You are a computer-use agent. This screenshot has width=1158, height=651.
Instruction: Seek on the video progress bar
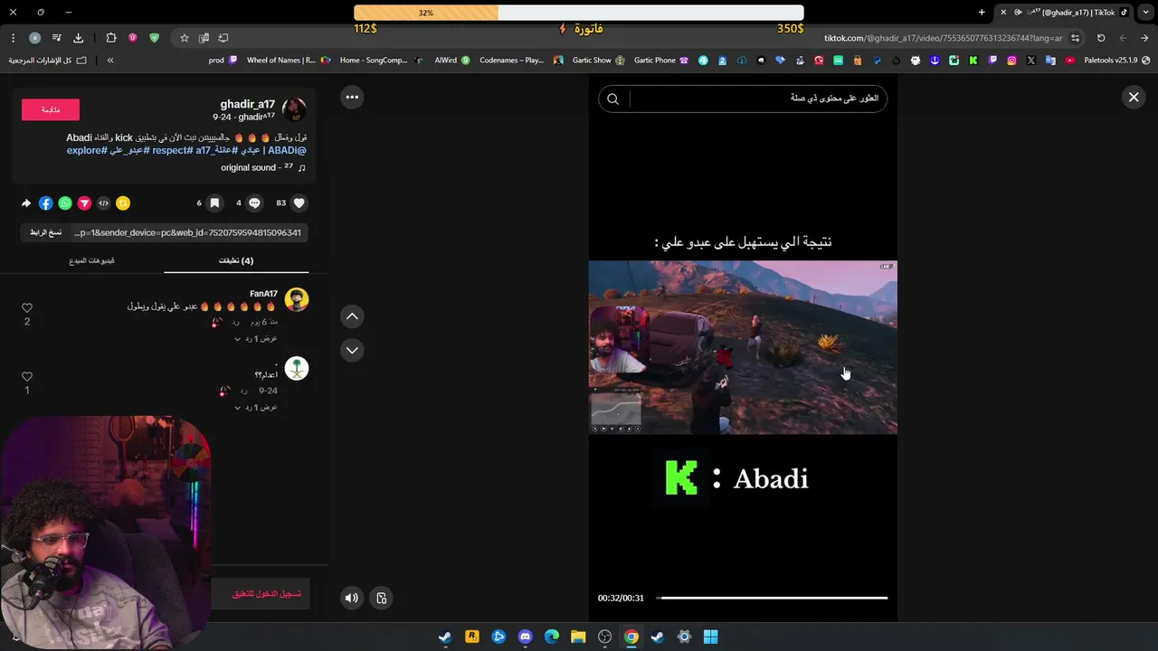(773, 598)
